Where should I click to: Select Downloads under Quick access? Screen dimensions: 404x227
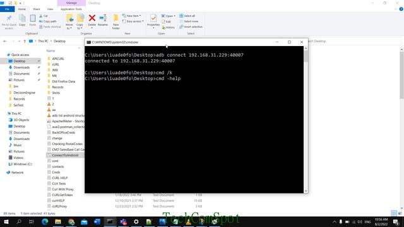point(21,67)
